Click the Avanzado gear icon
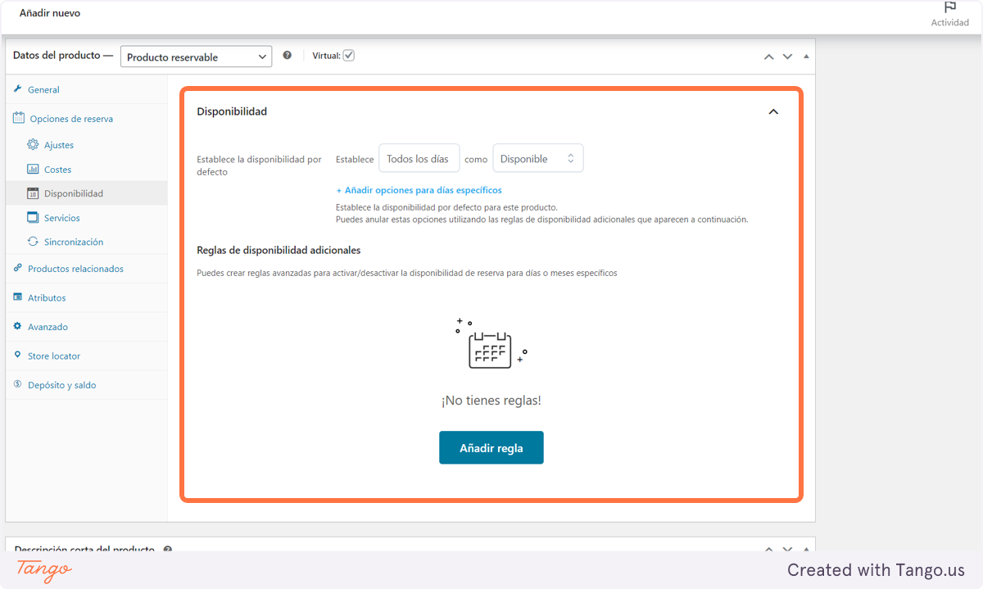The image size is (983, 589). [x=18, y=326]
